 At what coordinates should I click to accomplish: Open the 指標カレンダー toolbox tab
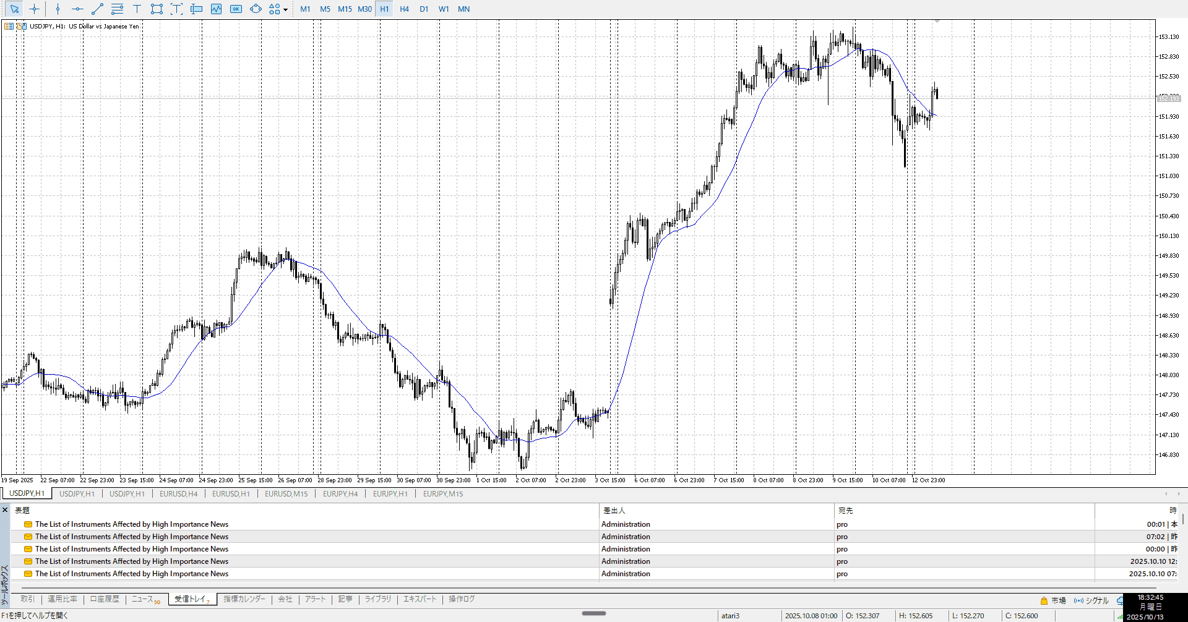244,599
